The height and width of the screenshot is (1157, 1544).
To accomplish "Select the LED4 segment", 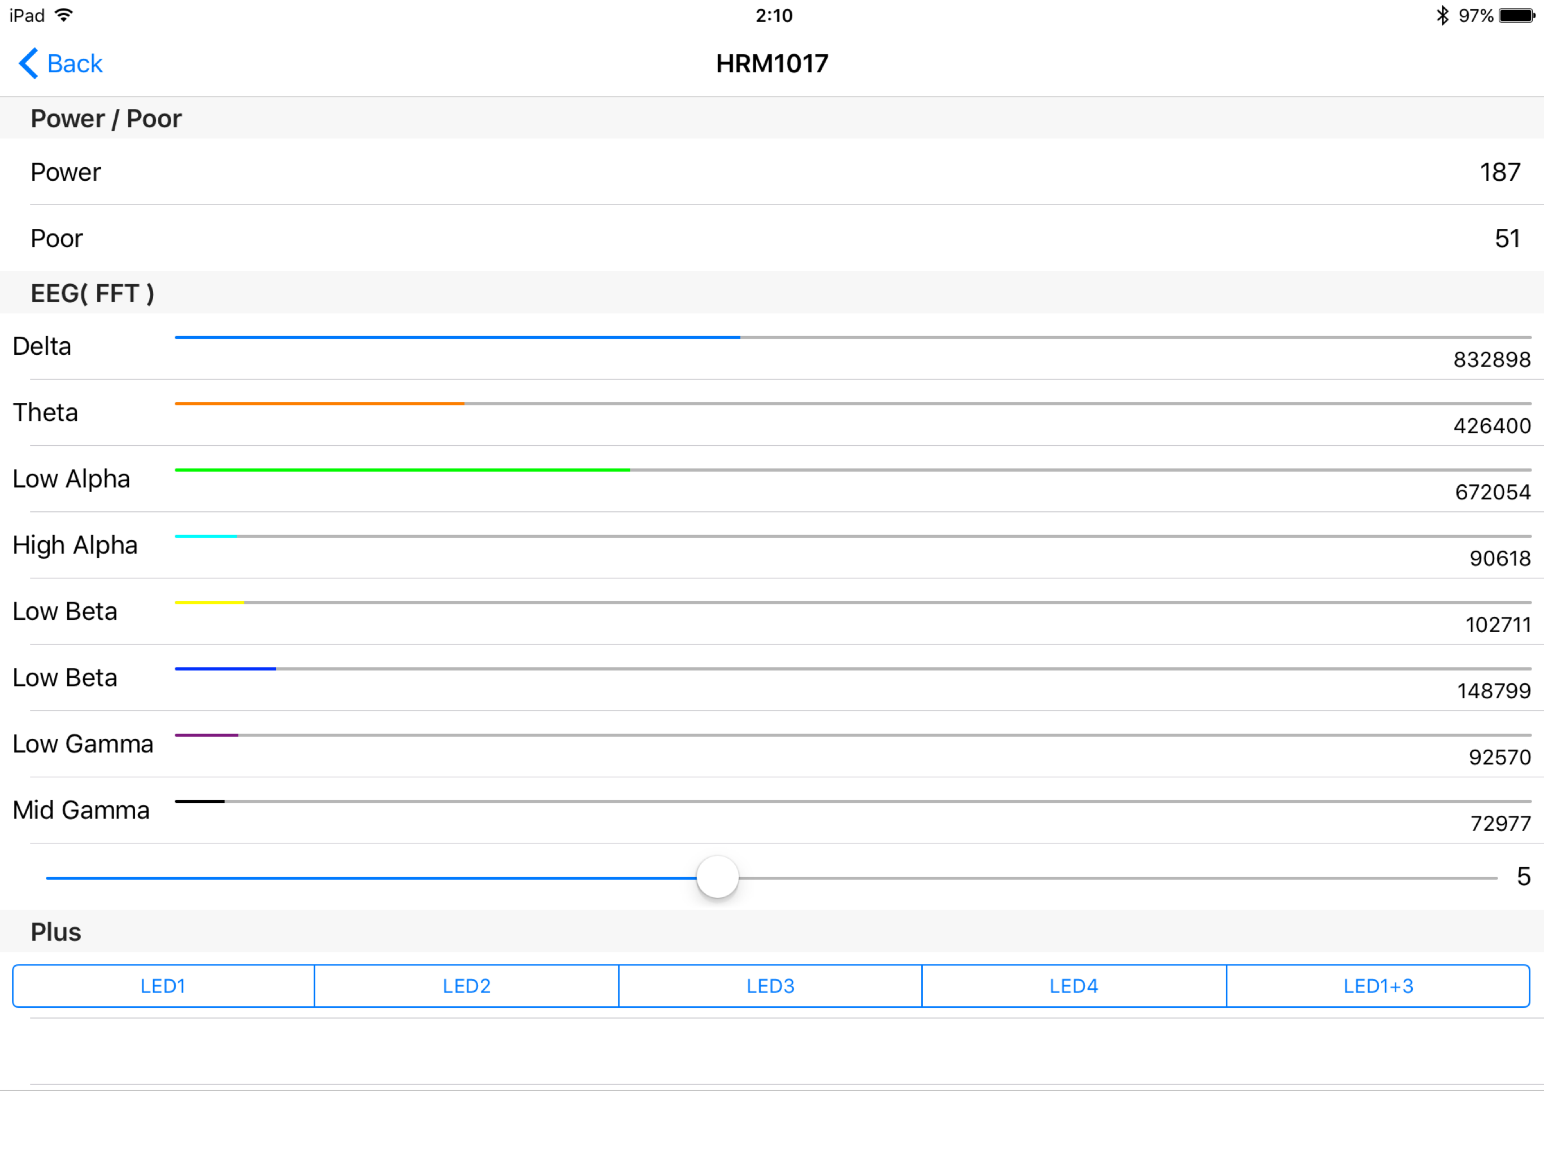I will 1074,986.
